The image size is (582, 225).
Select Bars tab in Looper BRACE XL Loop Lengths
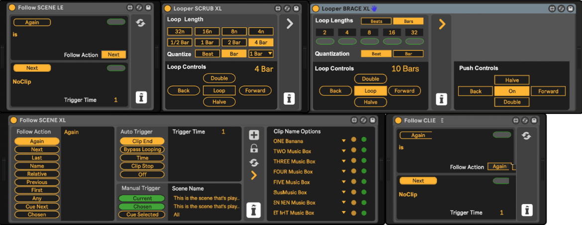408,21
